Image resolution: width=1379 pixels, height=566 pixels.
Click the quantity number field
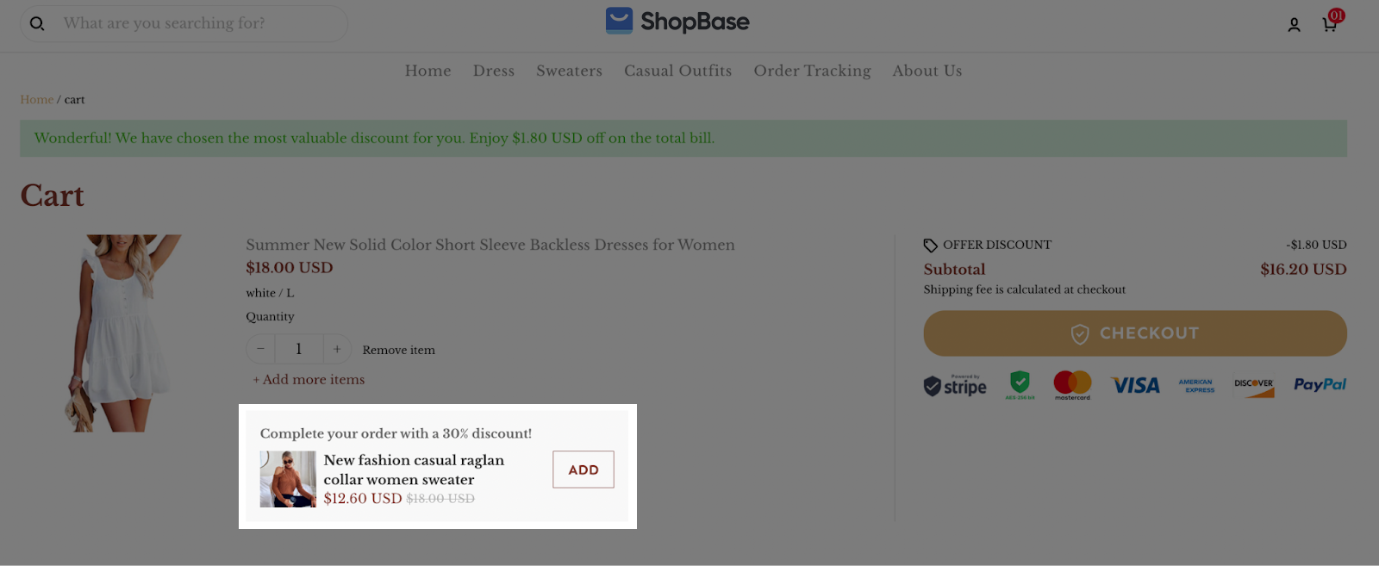click(299, 349)
